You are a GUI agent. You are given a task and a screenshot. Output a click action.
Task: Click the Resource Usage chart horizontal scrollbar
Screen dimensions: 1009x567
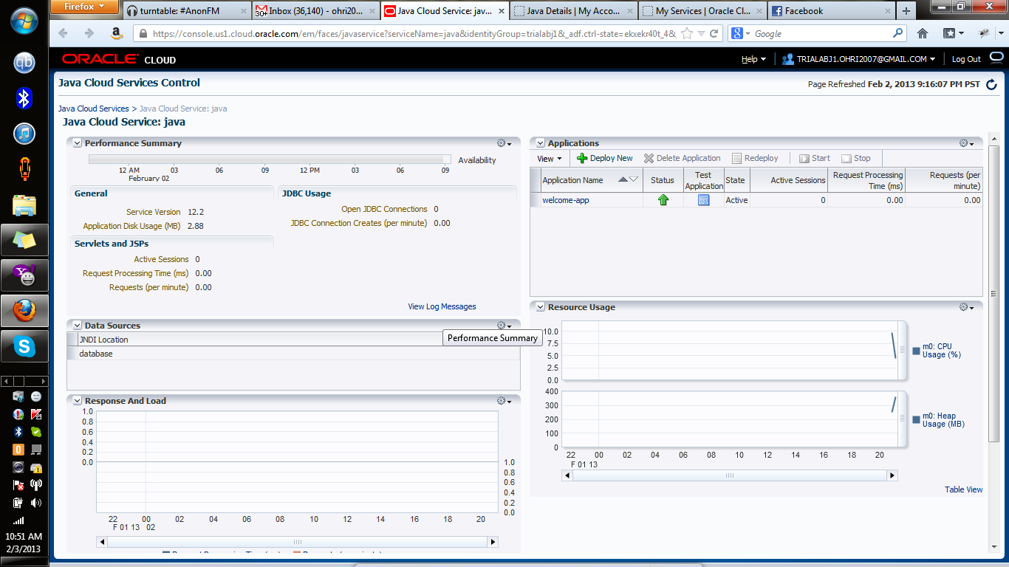coord(730,475)
